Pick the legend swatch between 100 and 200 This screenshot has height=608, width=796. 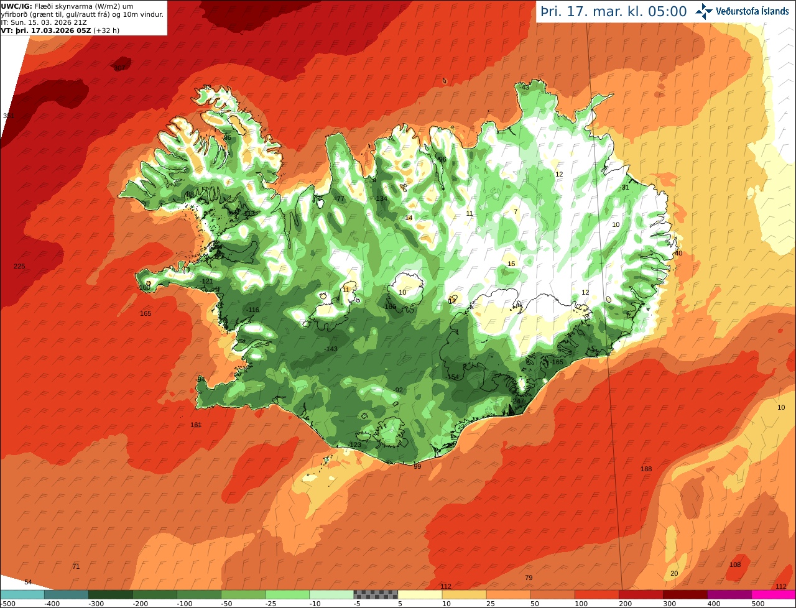click(596, 594)
